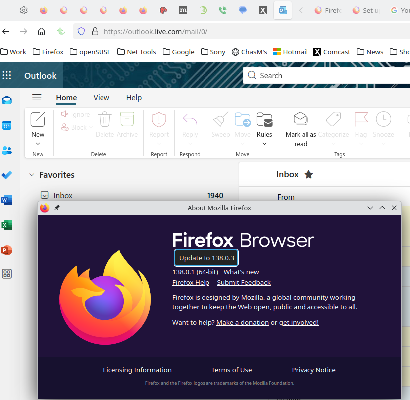The image size is (410, 400).
Task: Go back one page in browser
Action: (6, 32)
